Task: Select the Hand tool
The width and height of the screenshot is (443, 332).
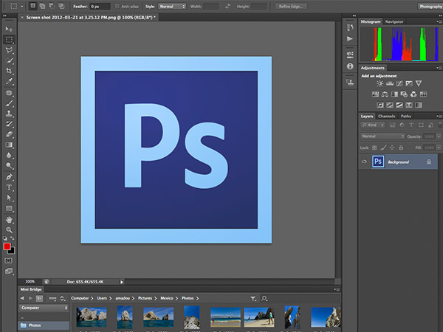Action: click(9, 220)
